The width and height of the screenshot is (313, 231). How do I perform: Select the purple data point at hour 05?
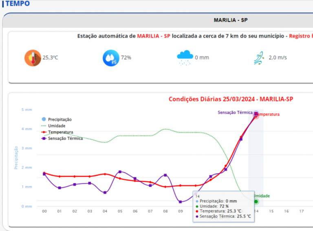tap(120, 172)
